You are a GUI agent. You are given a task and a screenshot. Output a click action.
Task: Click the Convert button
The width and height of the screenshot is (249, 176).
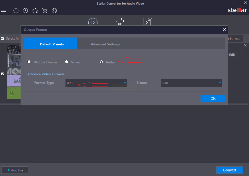click(x=229, y=170)
